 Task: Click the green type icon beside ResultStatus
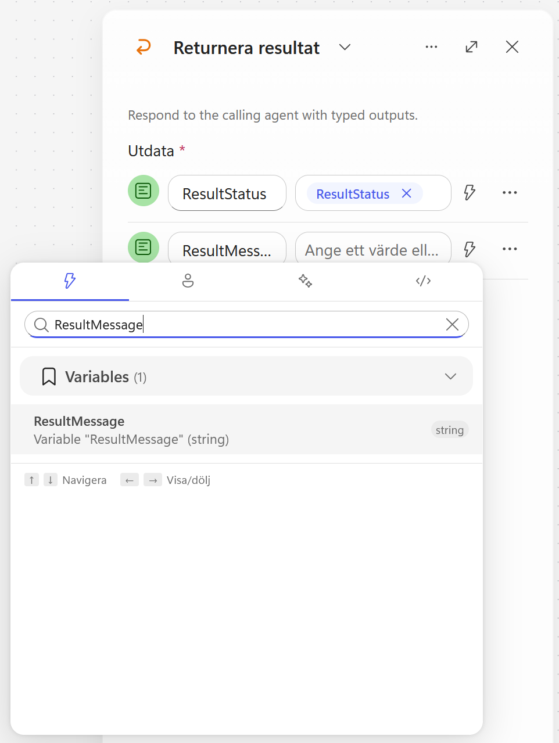click(x=144, y=191)
